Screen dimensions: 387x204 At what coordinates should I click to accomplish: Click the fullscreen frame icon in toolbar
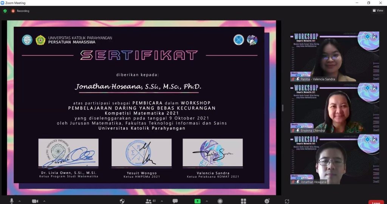[287, 201]
